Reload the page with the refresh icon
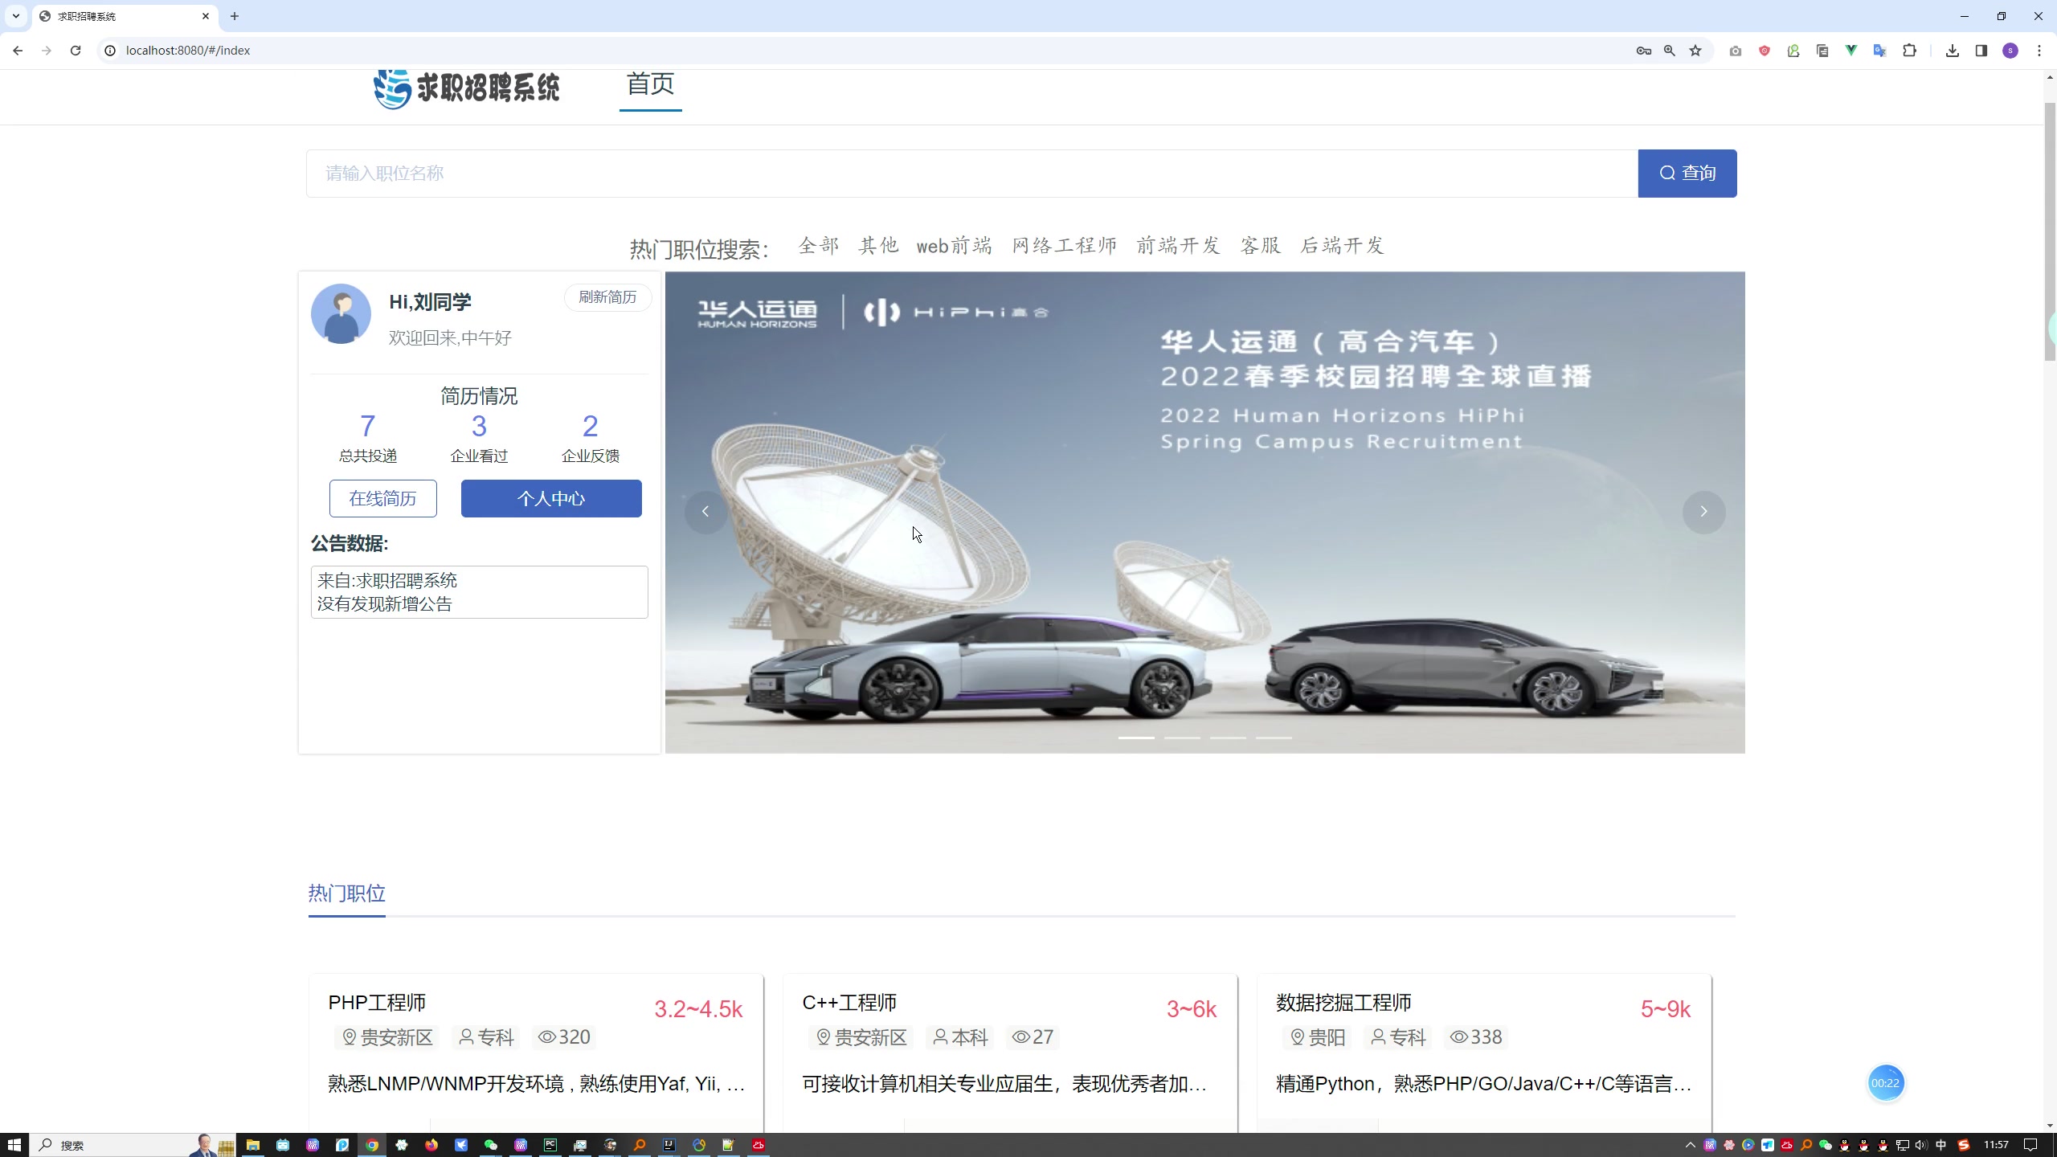Image resolution: width=2057 pixels, height=1157 pixels. coord(76,51)
